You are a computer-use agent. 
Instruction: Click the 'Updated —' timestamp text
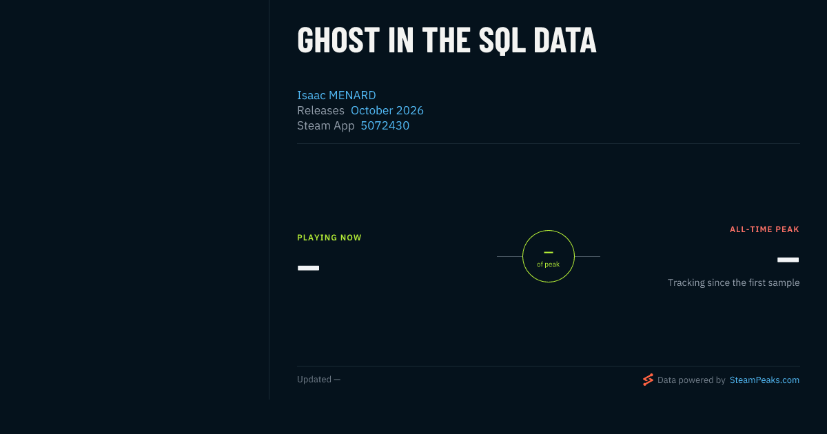pyautogui.click(x=318, y=379)
